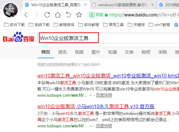Viewport: 179px width, 132px height.
Task: Open 百度快照 for the first result
Action: point(104,95)
